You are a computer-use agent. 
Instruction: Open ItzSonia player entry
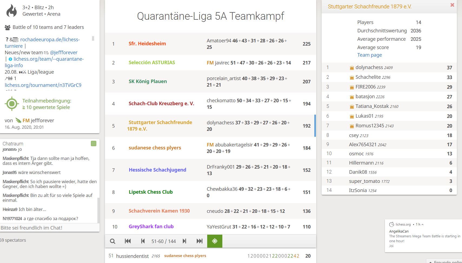(389, 190)
